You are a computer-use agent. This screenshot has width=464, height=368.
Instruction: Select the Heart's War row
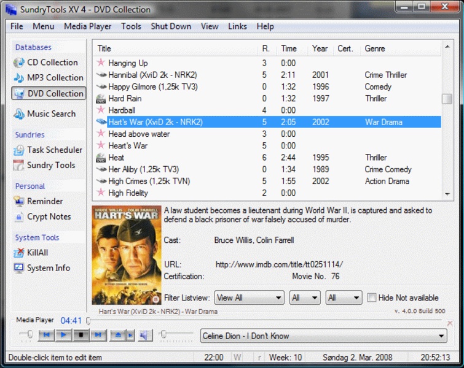(x=267, y=145)
